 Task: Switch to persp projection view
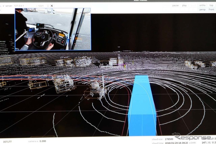coord(202,9)
